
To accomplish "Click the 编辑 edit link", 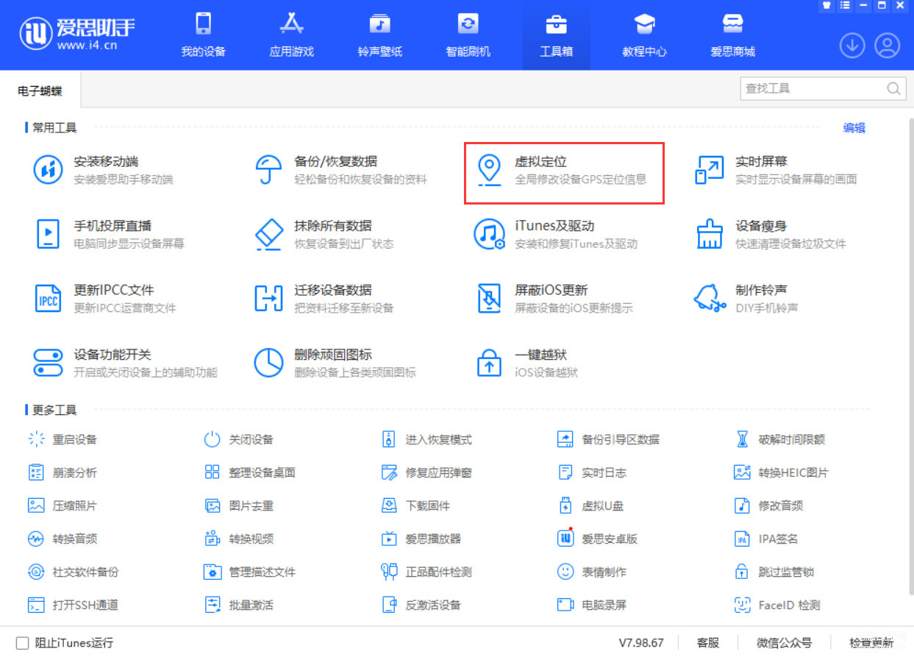I will 854,127.
